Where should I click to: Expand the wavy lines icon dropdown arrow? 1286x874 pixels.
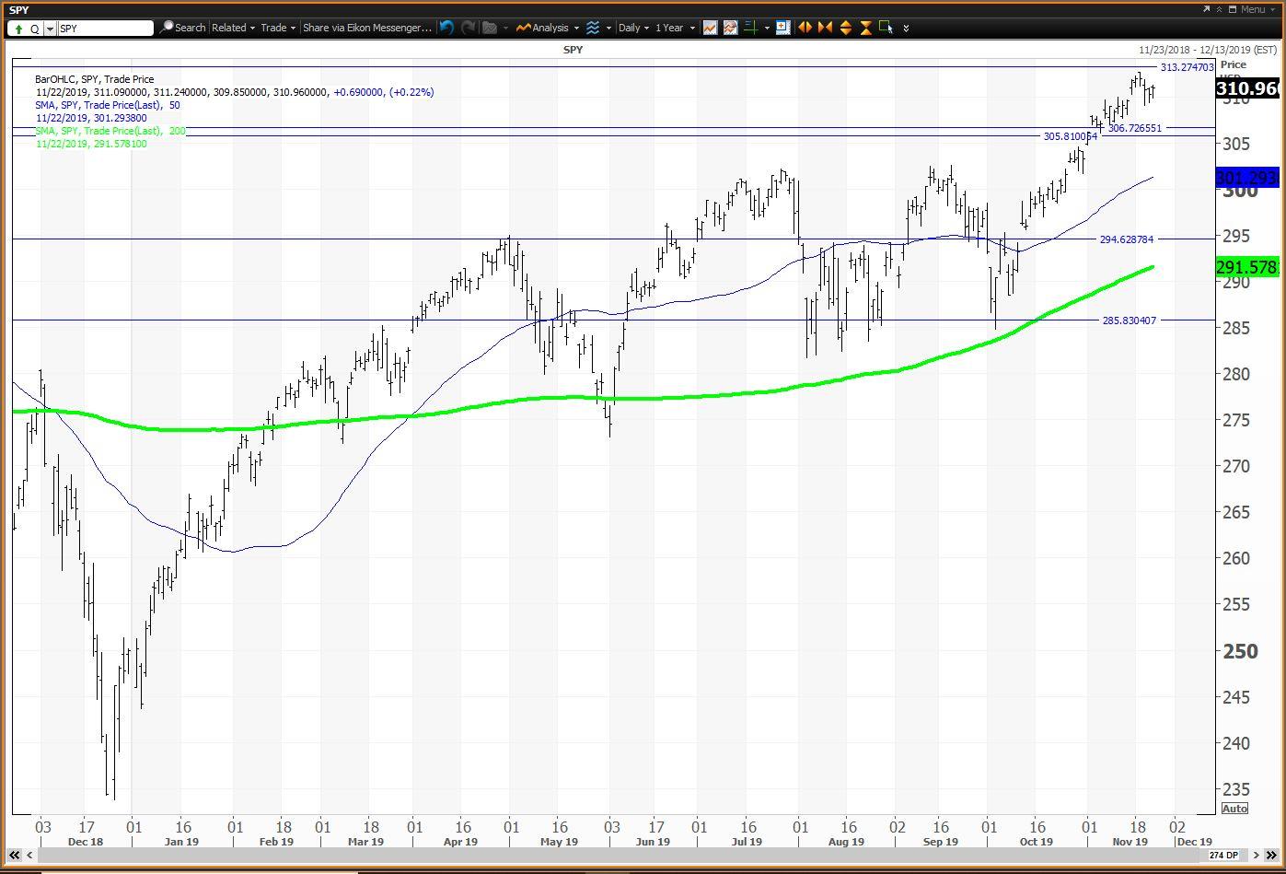click(608, 29)
